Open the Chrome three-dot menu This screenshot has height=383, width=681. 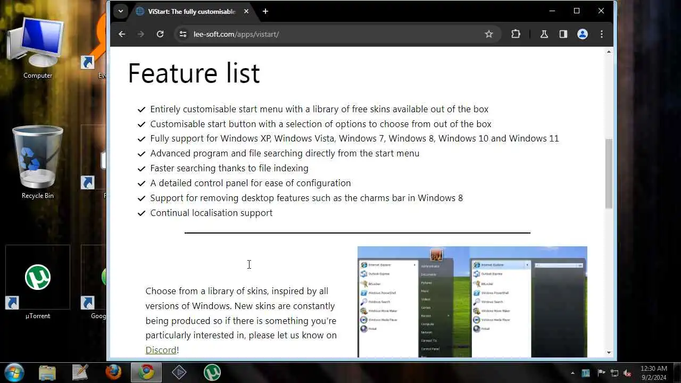tap(602, 34)
